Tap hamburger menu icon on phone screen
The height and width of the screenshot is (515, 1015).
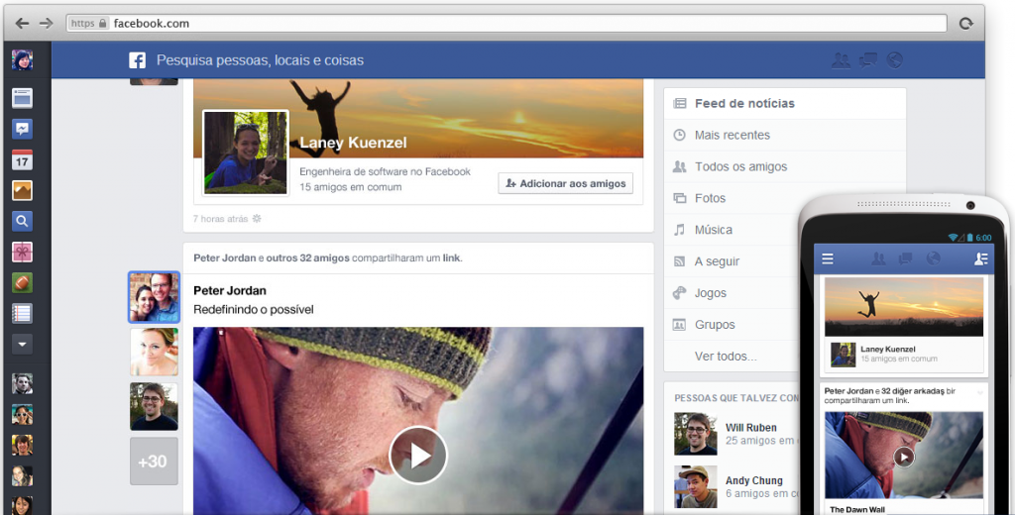pos(828,259)
